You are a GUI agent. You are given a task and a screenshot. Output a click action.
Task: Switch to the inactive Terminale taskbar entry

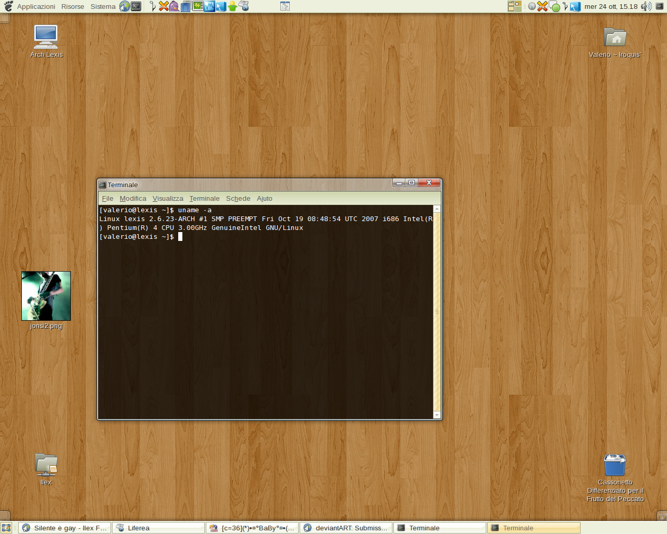[x=440, y=528]
